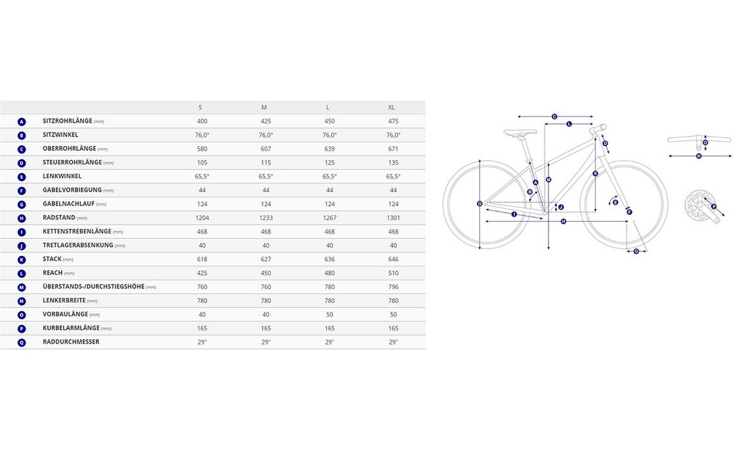The height and width of the screenshot is (452, 734).
Task: Click the 639 Oberrohrlänge value for L
Action: point(329,149)
